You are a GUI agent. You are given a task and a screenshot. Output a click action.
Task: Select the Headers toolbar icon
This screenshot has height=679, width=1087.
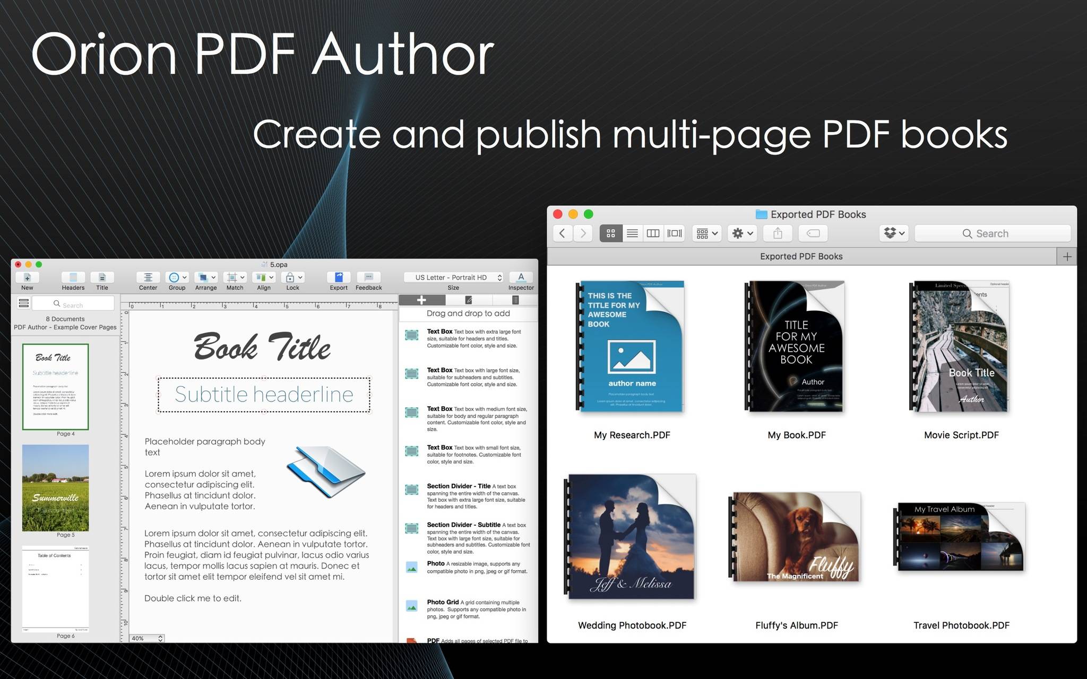click(x=73, y=277)
